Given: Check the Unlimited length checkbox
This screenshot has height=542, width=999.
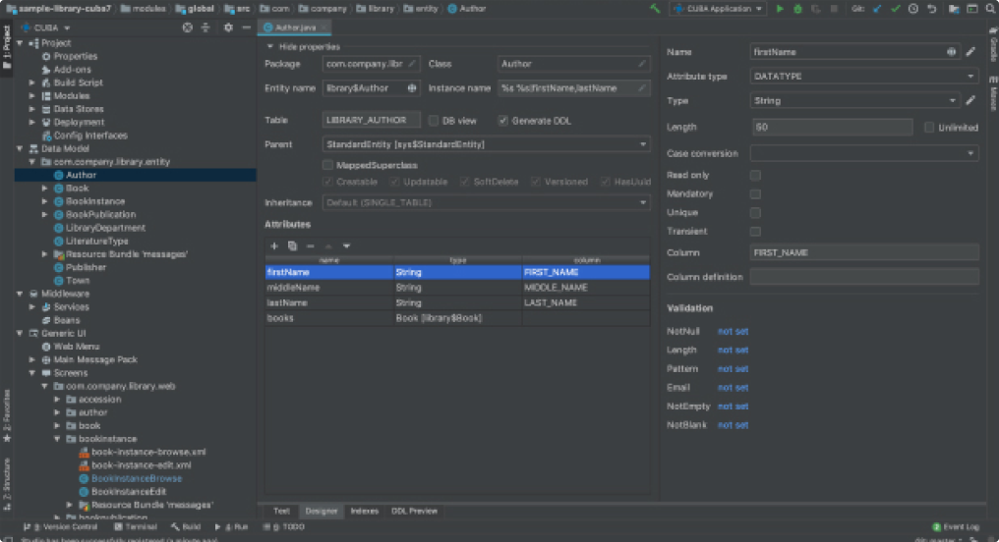Looking at the screenshot, I should pyautogui.click(x=930, y=127).
